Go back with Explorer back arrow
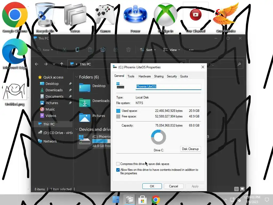This screenshot has height=205, width=273. [x=37, y=64]
